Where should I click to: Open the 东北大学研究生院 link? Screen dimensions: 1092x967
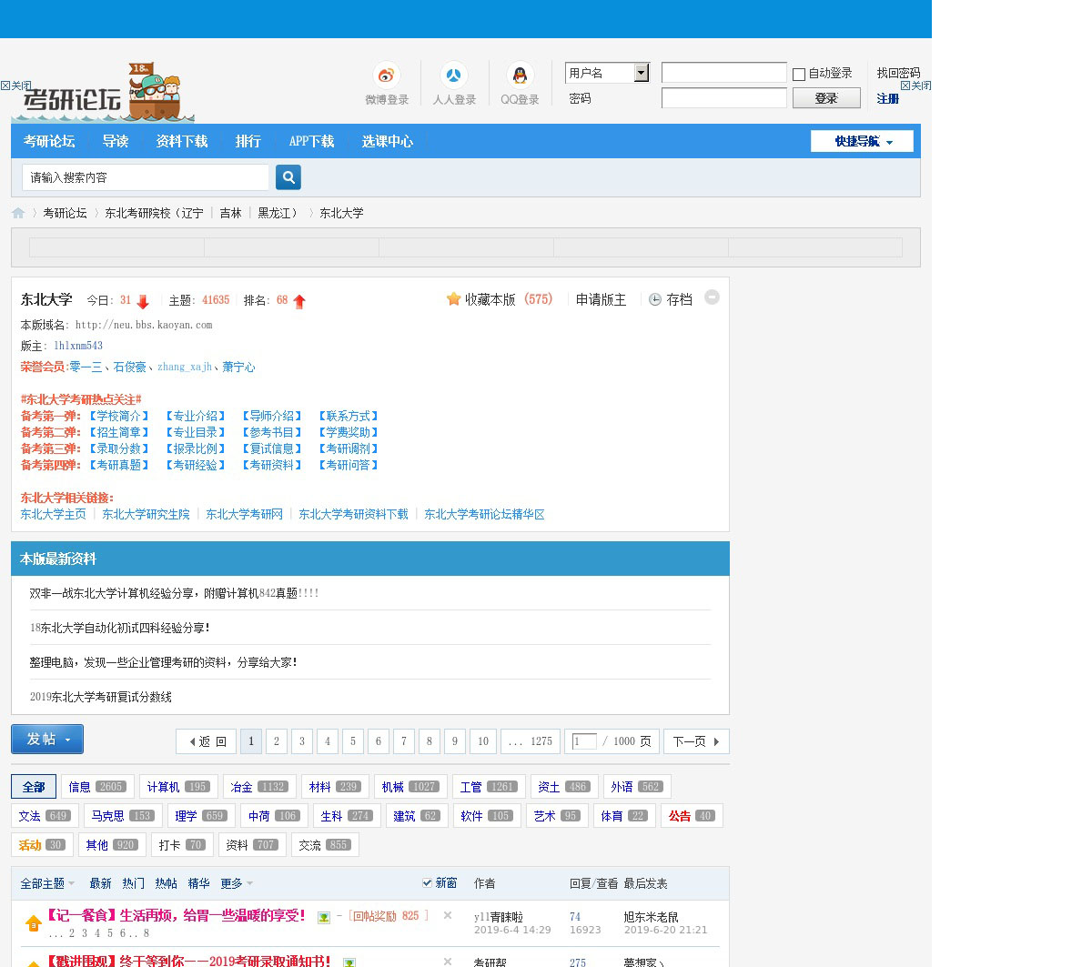pos(146,514)
